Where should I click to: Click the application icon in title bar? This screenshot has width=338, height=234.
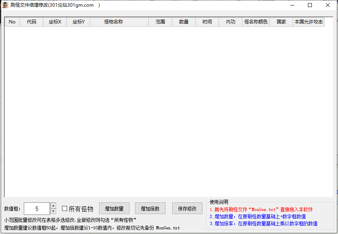5,5
